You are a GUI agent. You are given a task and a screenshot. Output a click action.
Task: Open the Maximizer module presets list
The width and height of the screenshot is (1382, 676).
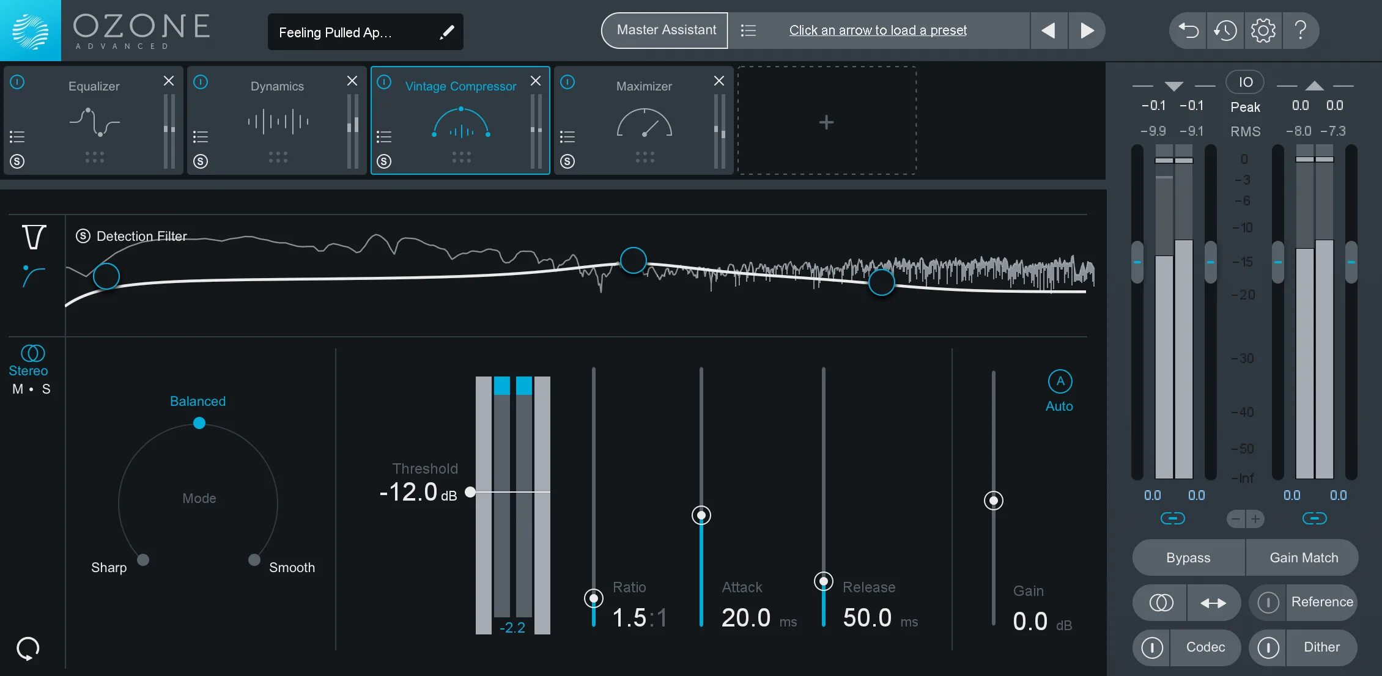point(567,136)
